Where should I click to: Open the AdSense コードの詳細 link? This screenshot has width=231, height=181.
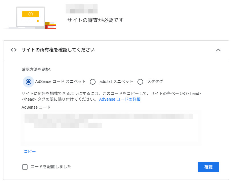(x=120, y=99)
